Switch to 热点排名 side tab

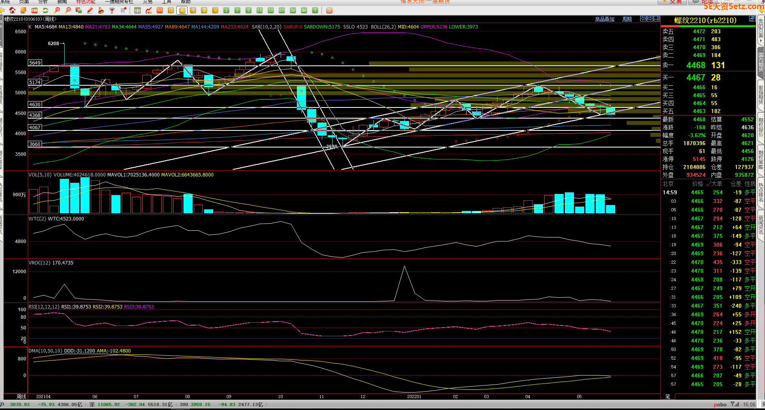761,193
